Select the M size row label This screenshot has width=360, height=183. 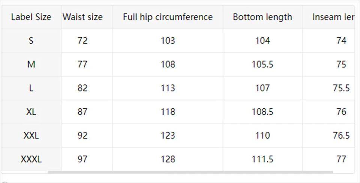point(31,64)
